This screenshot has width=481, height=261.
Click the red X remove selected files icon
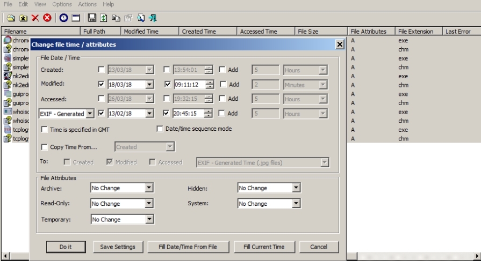[35, 18]
